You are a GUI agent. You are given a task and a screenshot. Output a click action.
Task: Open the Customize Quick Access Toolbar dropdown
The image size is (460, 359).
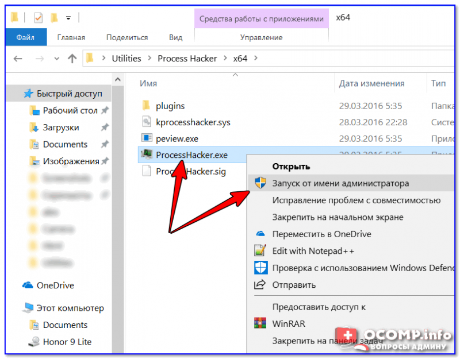click(68, 18)
